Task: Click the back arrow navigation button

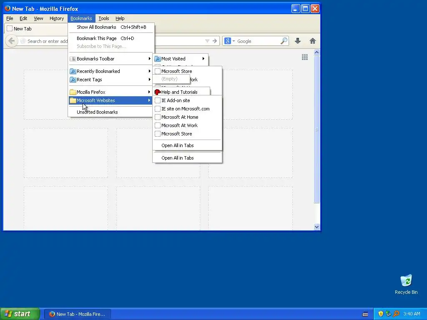Action: coord(11,41)
